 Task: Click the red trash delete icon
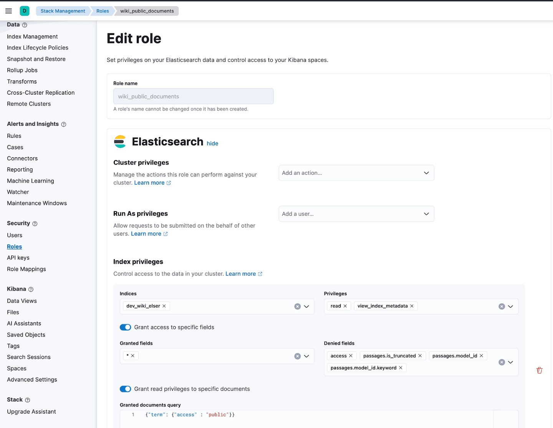pyautogui.click(x=539, y=370)
